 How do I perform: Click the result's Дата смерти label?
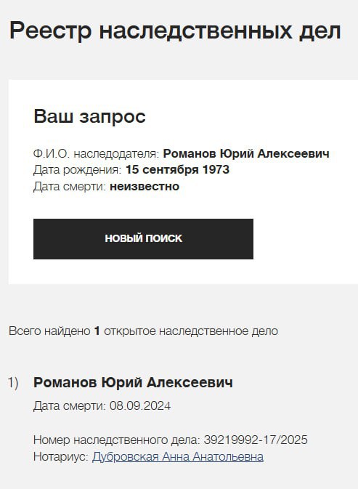70,406
